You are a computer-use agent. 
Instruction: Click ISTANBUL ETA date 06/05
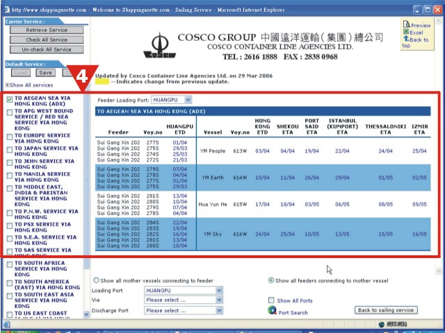point(342,204)
